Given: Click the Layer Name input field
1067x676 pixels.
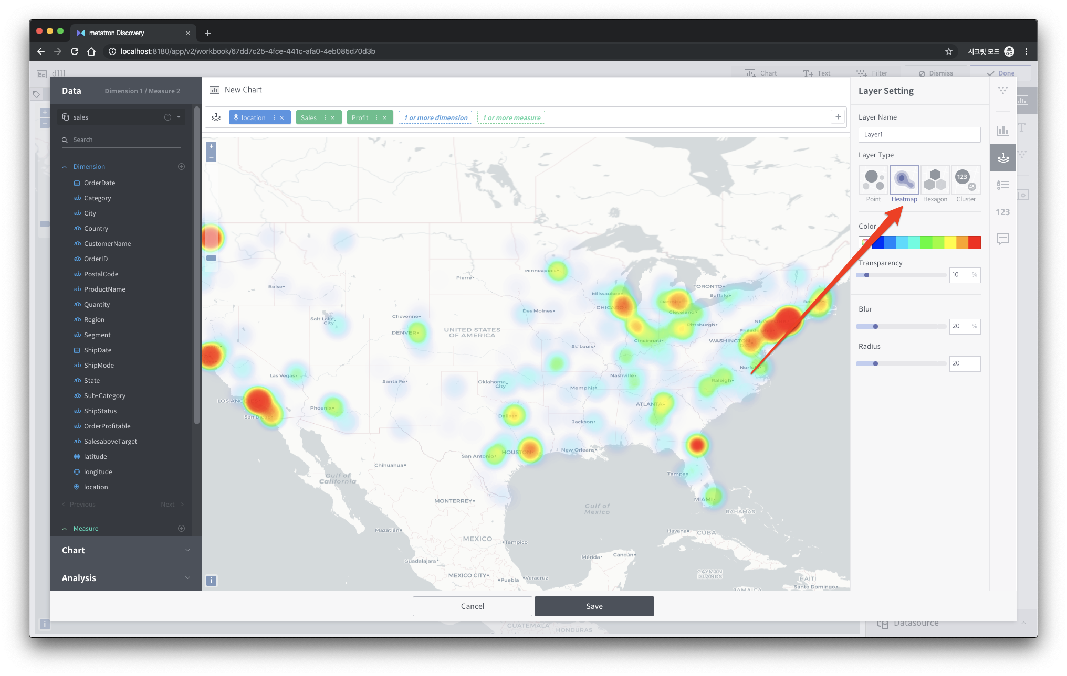Looking at the screenshot, I should (x=919, y=134).
